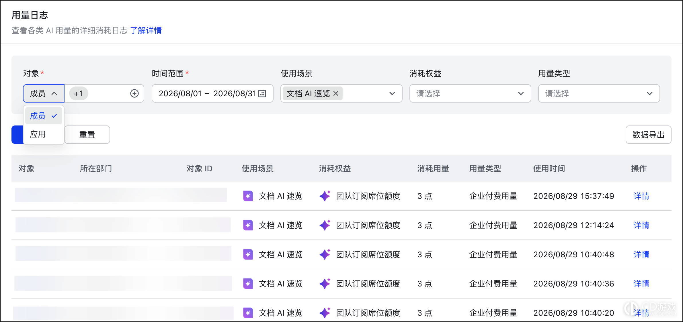Viewport: 683px width, 322px height.
Task: Click sparkle icon beside 团队订阅席位额度 at 12:14:24
Action: pos(325,225)
